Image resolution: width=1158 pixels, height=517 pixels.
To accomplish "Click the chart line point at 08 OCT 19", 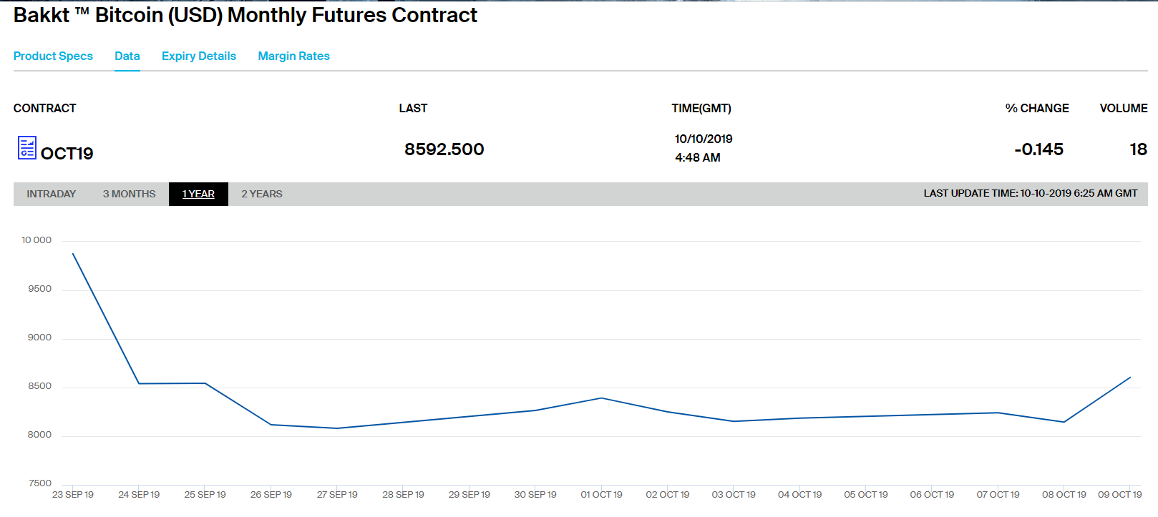I will [1064, 422].
